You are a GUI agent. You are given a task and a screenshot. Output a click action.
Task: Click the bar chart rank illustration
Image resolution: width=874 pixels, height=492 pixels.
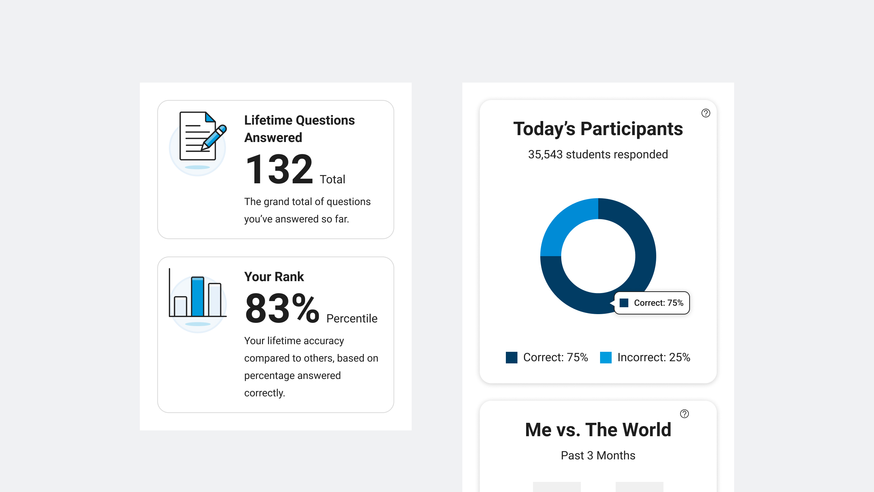click(197, 298)
